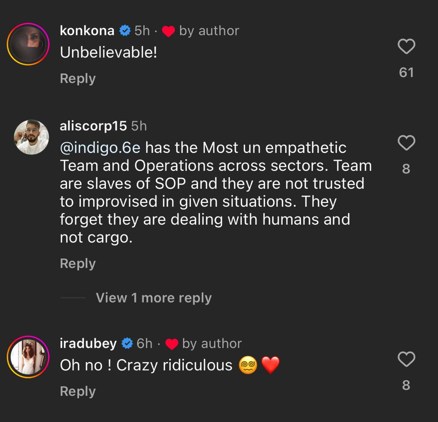Open konkona's profile picture

pyautogui.click(x=28, y=43)
